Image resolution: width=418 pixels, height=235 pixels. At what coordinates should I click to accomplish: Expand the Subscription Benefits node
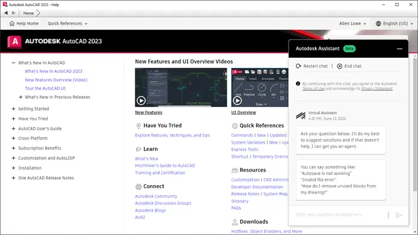pos(13,148)
